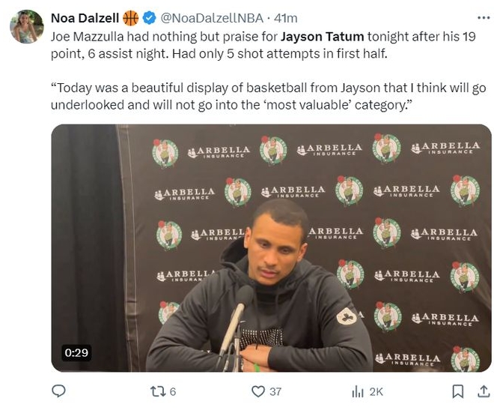Reply to Noa Dalzell's post
This screenshot has width=494, height=416.
pyautogui.click(x=58, y=391)
